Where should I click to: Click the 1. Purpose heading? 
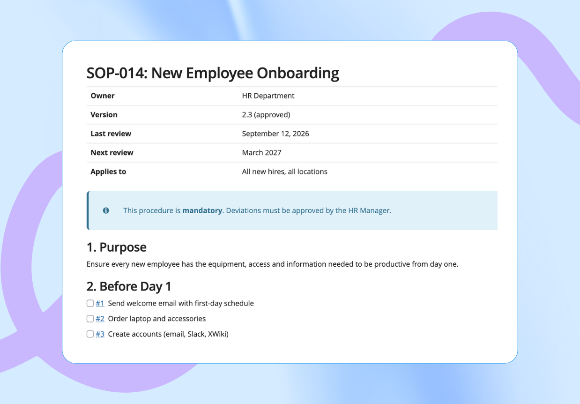point(117,247)
